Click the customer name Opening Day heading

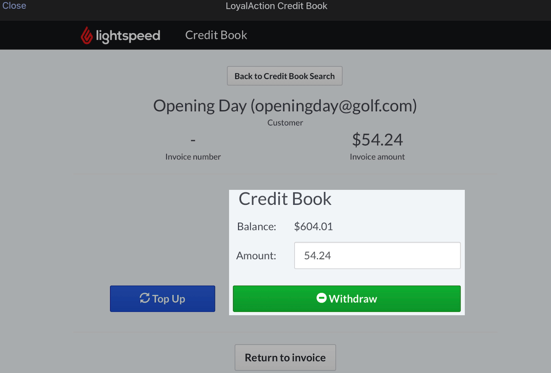pos(285,106)
